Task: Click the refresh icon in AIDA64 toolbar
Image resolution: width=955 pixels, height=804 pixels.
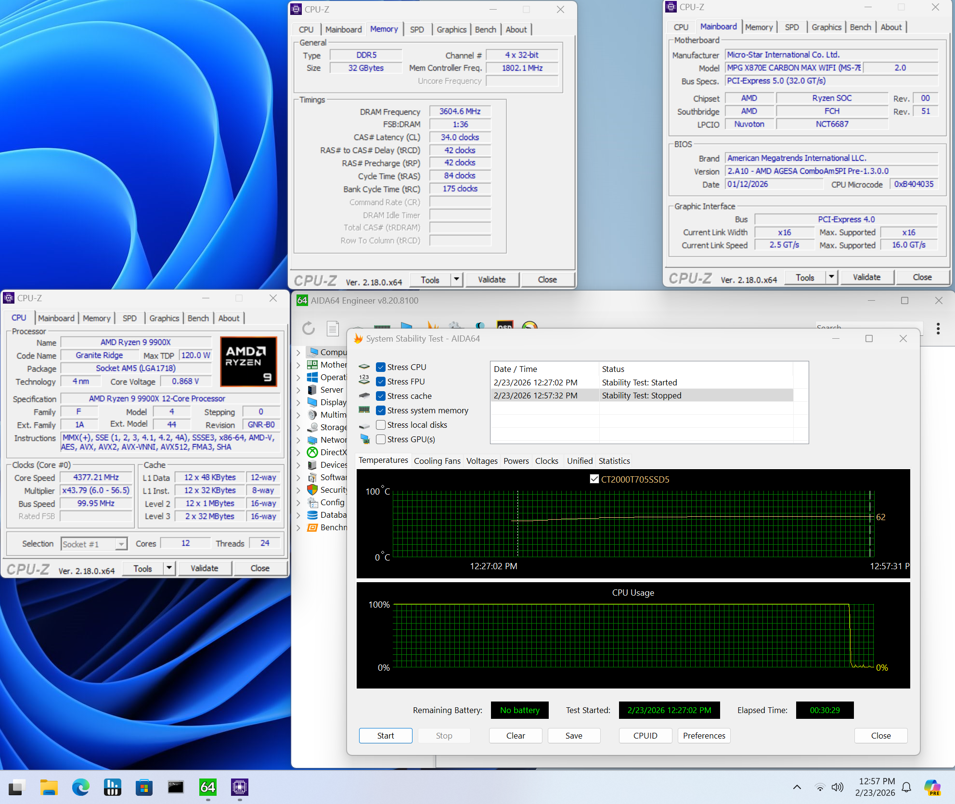Action: pos(308,328)
